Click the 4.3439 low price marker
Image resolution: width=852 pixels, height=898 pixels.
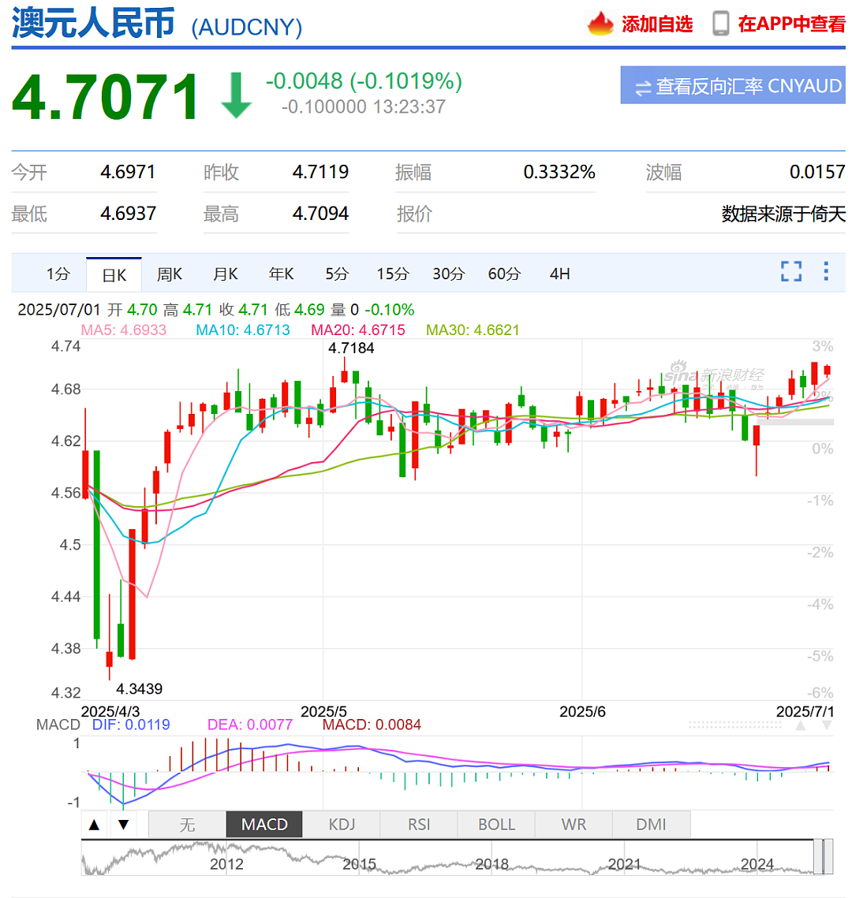(139, 689)
